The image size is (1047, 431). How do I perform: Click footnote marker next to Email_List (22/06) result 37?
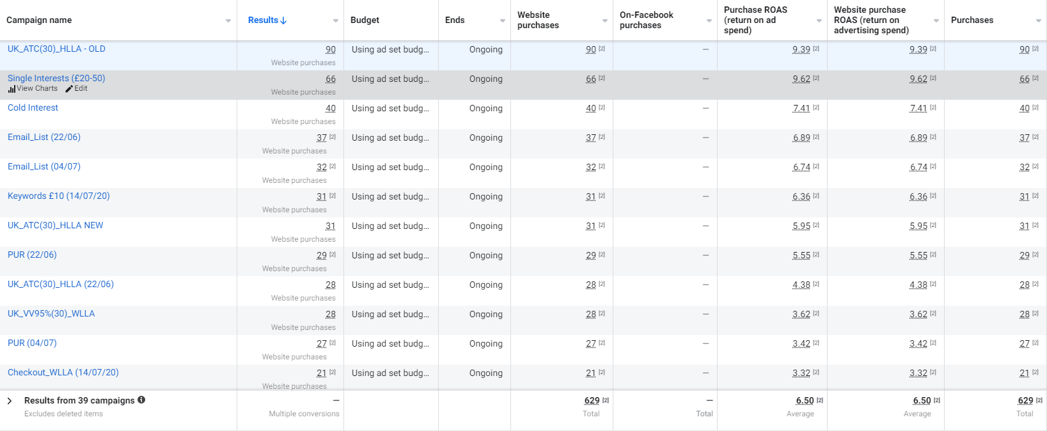pyautogui.click(x=333, y=137)
